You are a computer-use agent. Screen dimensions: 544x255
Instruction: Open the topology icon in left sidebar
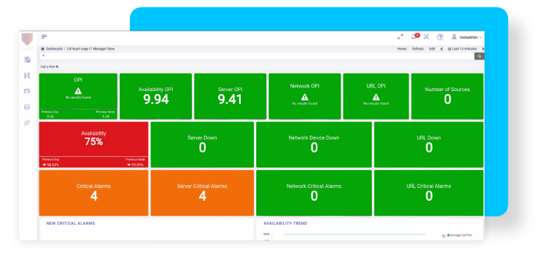coord(27,75)
